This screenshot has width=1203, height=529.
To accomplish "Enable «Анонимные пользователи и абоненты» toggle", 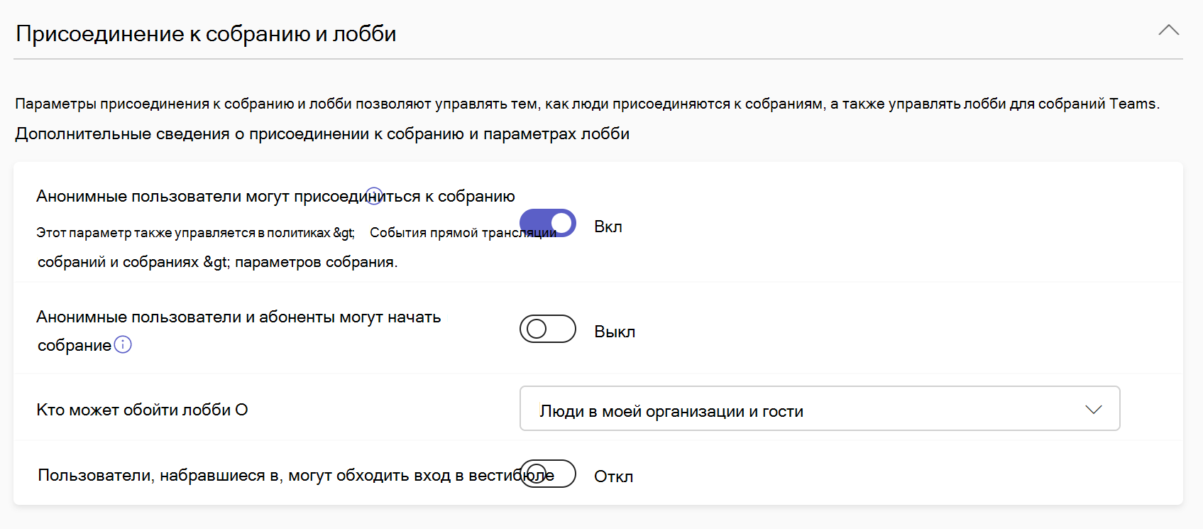I will 547,329.
